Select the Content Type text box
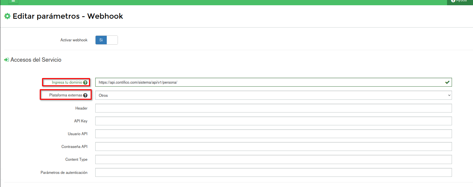 click(273, 159)
